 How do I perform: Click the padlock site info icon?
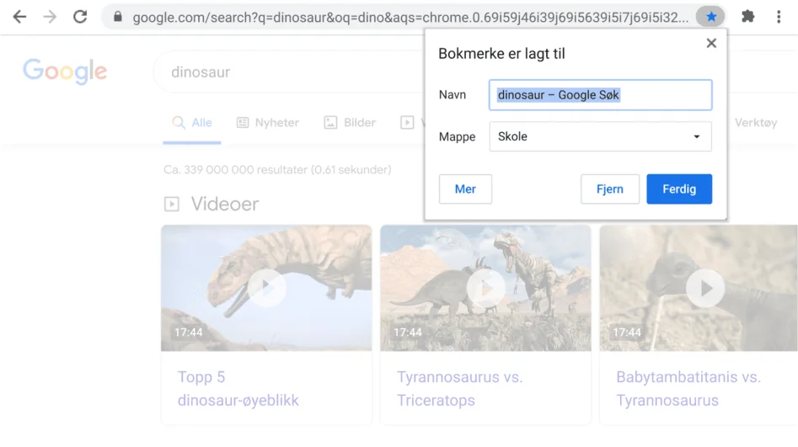118,17
